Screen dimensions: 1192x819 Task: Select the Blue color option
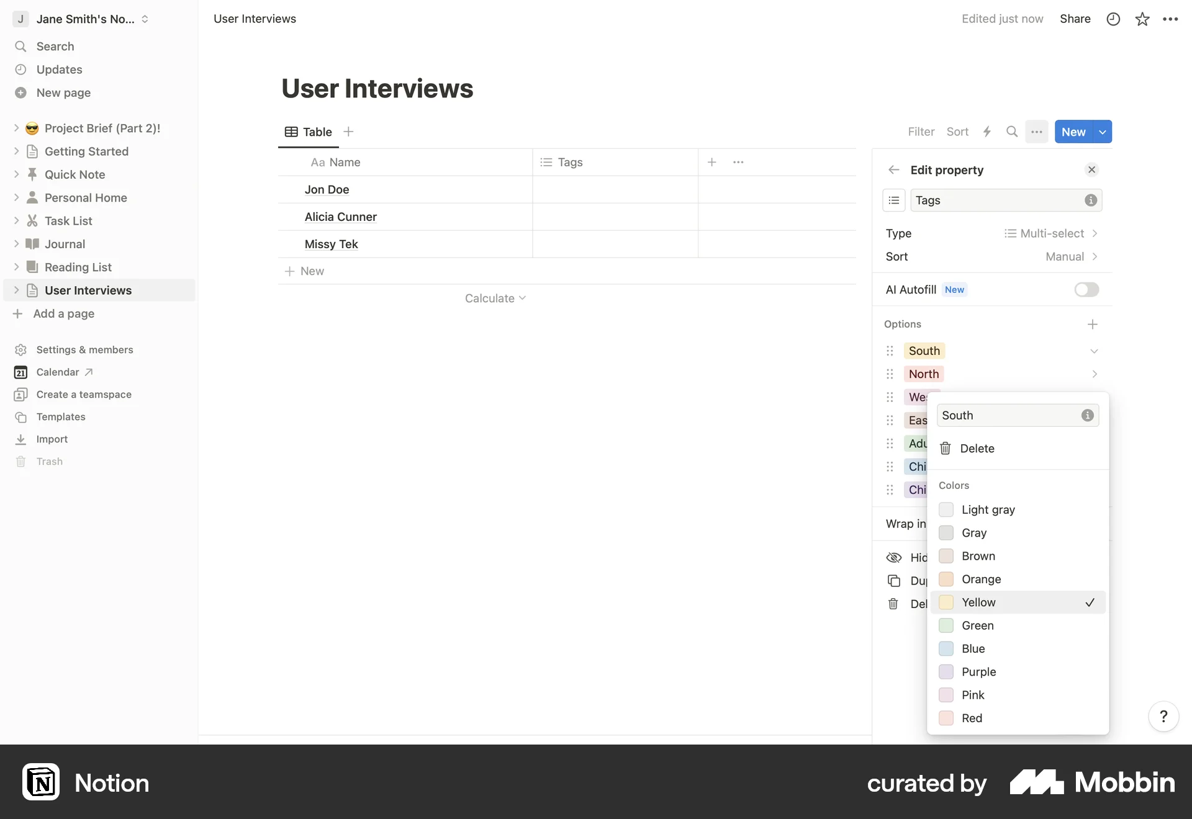click(x=973, y=648)
